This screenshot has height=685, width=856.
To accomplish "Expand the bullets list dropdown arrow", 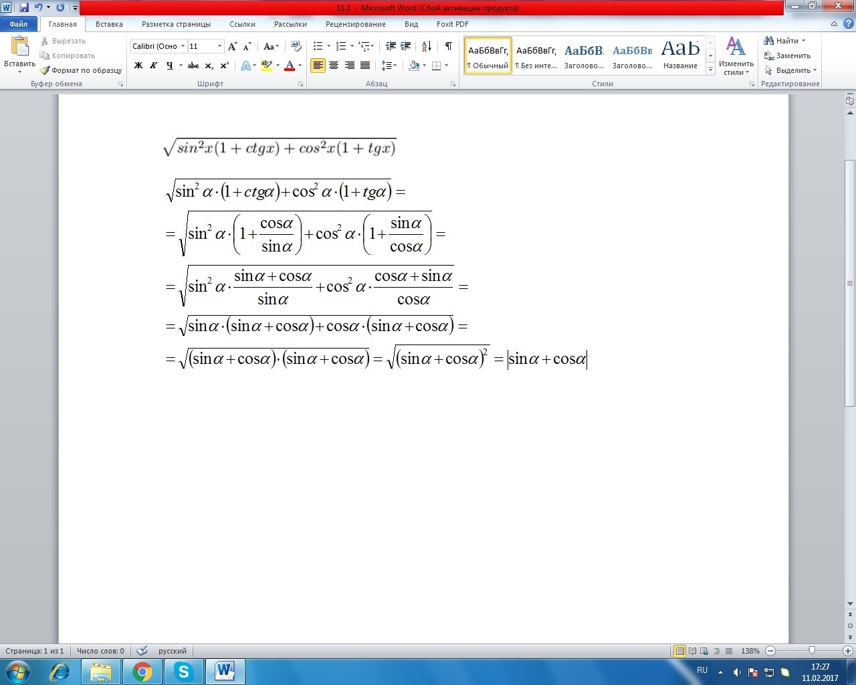I will tap(328, 46).
